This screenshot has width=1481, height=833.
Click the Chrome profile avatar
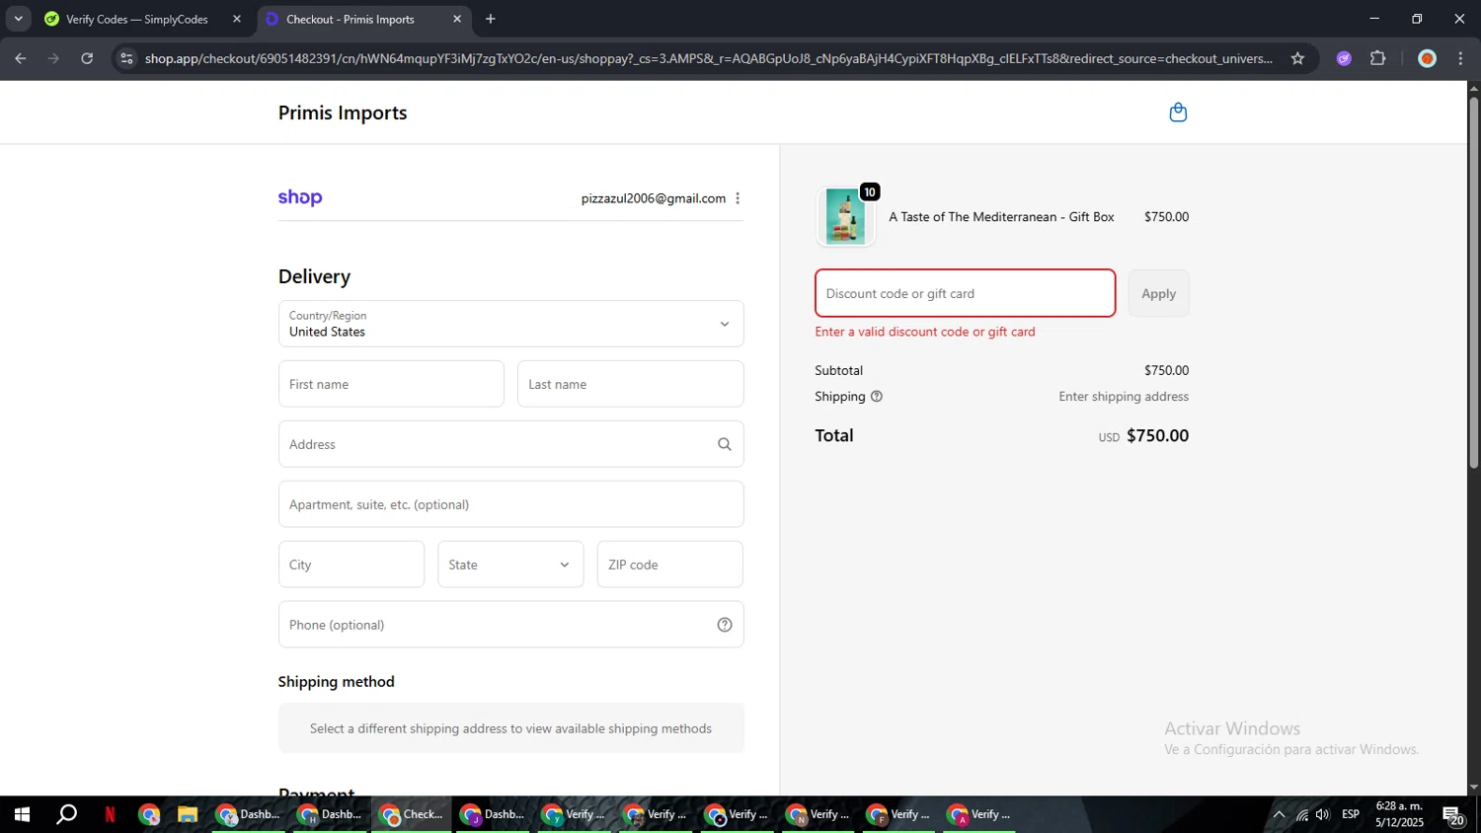point(1427,58)
